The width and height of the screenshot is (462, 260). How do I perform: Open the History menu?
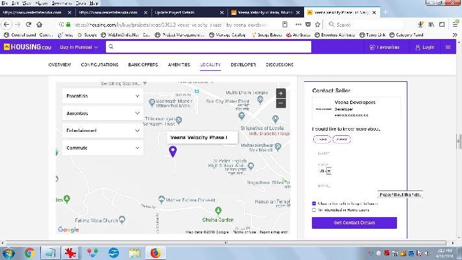[41, 3]
